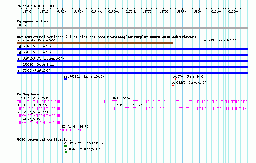Click the gray 5q12.1 cytogenetic band bar
256x163 pixels.
point(132,28)
